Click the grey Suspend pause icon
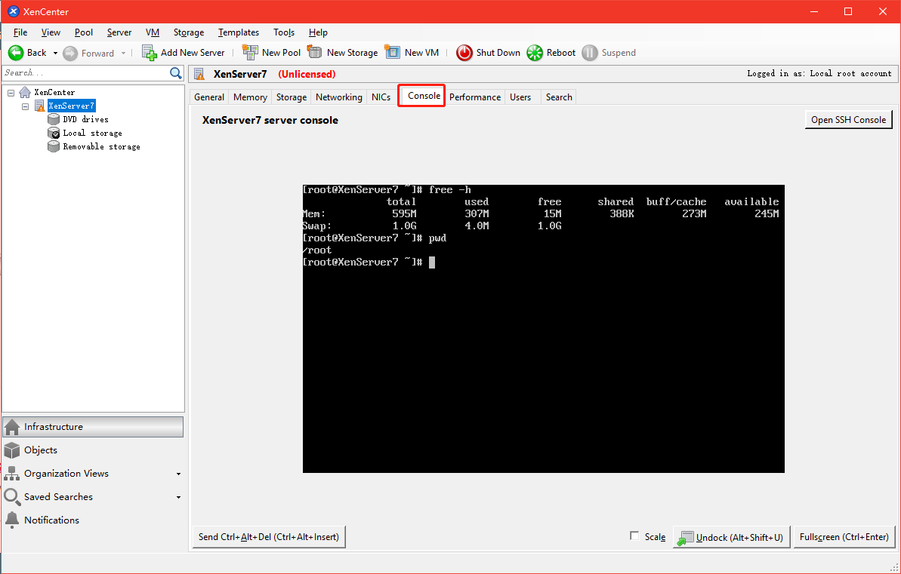The width and height of the screenshot is (901, 574). tap(590, 53)
